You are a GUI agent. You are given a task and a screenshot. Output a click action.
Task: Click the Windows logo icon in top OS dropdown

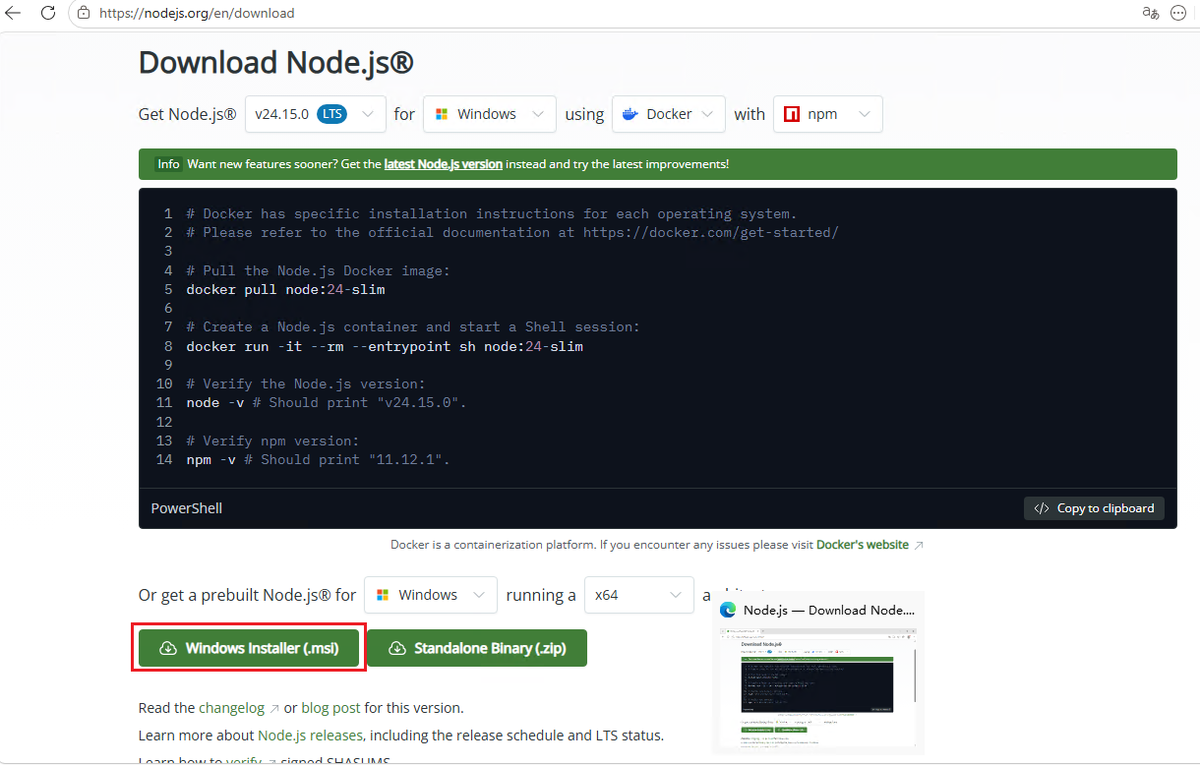pos(443,114)
